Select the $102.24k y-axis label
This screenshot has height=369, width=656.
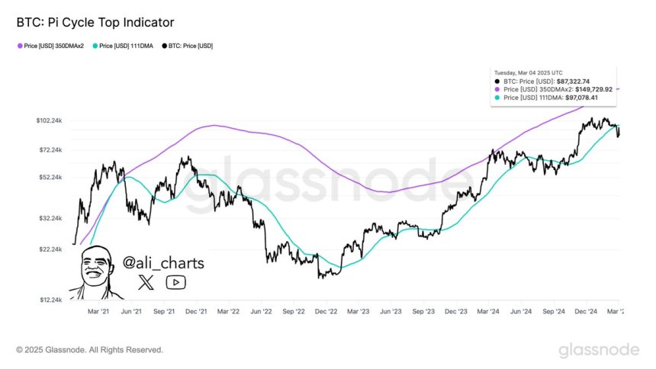coord(48,120)
